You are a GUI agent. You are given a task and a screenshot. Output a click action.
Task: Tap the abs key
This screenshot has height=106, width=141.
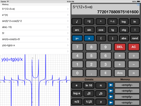click(124, 38)
